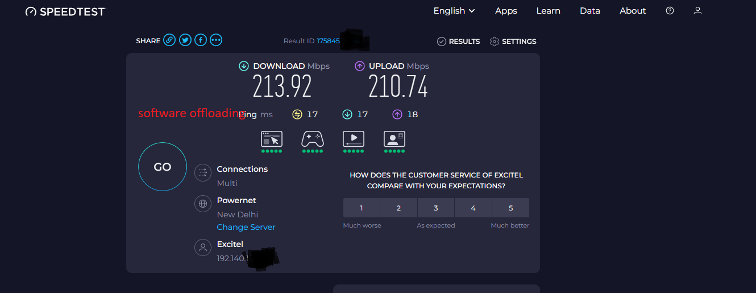Start the test with GO button
Image resolution: width=756 pixels, height=293 pixels.
[x=163, y=167]
